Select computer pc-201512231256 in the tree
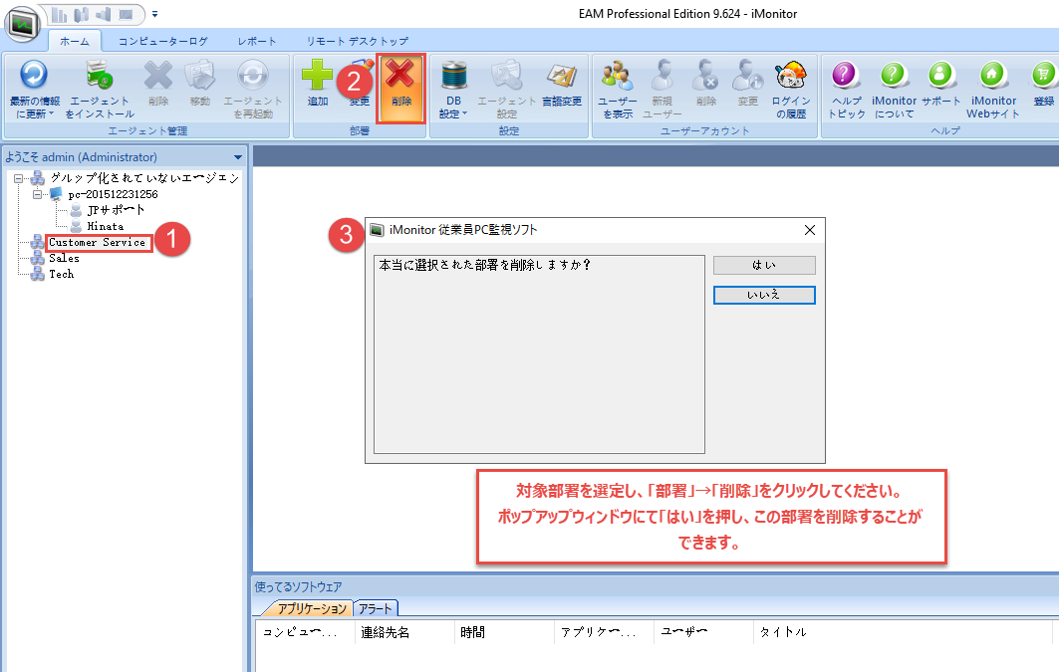Viewport: 1059px width, 672px height. point(113,194)
